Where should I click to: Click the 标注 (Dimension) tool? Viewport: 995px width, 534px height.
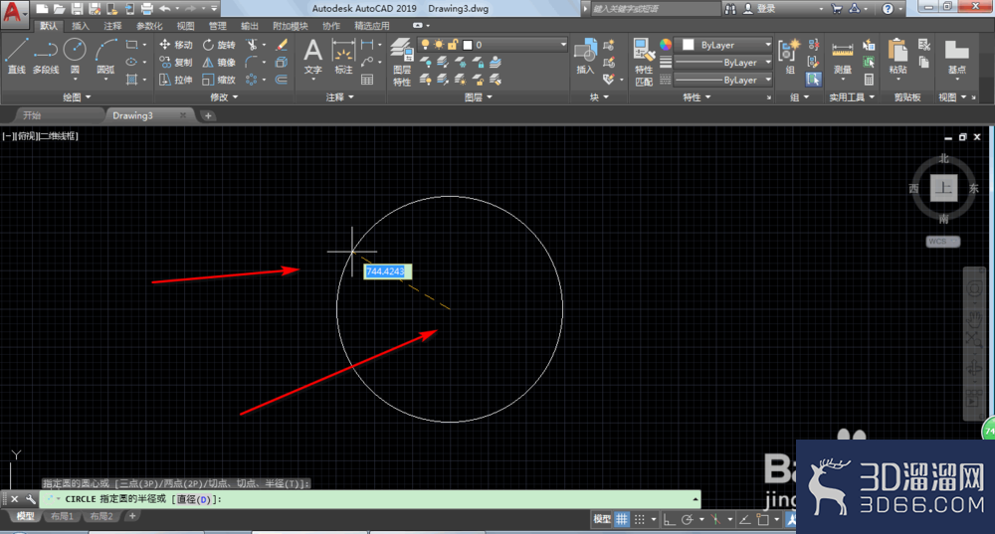tap(343, 56)
